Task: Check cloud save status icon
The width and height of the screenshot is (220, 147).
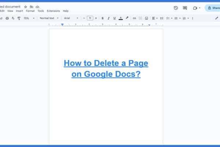Action: click(x=37, y=7)
